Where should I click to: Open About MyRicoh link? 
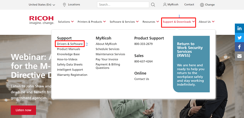pos(106,44)
